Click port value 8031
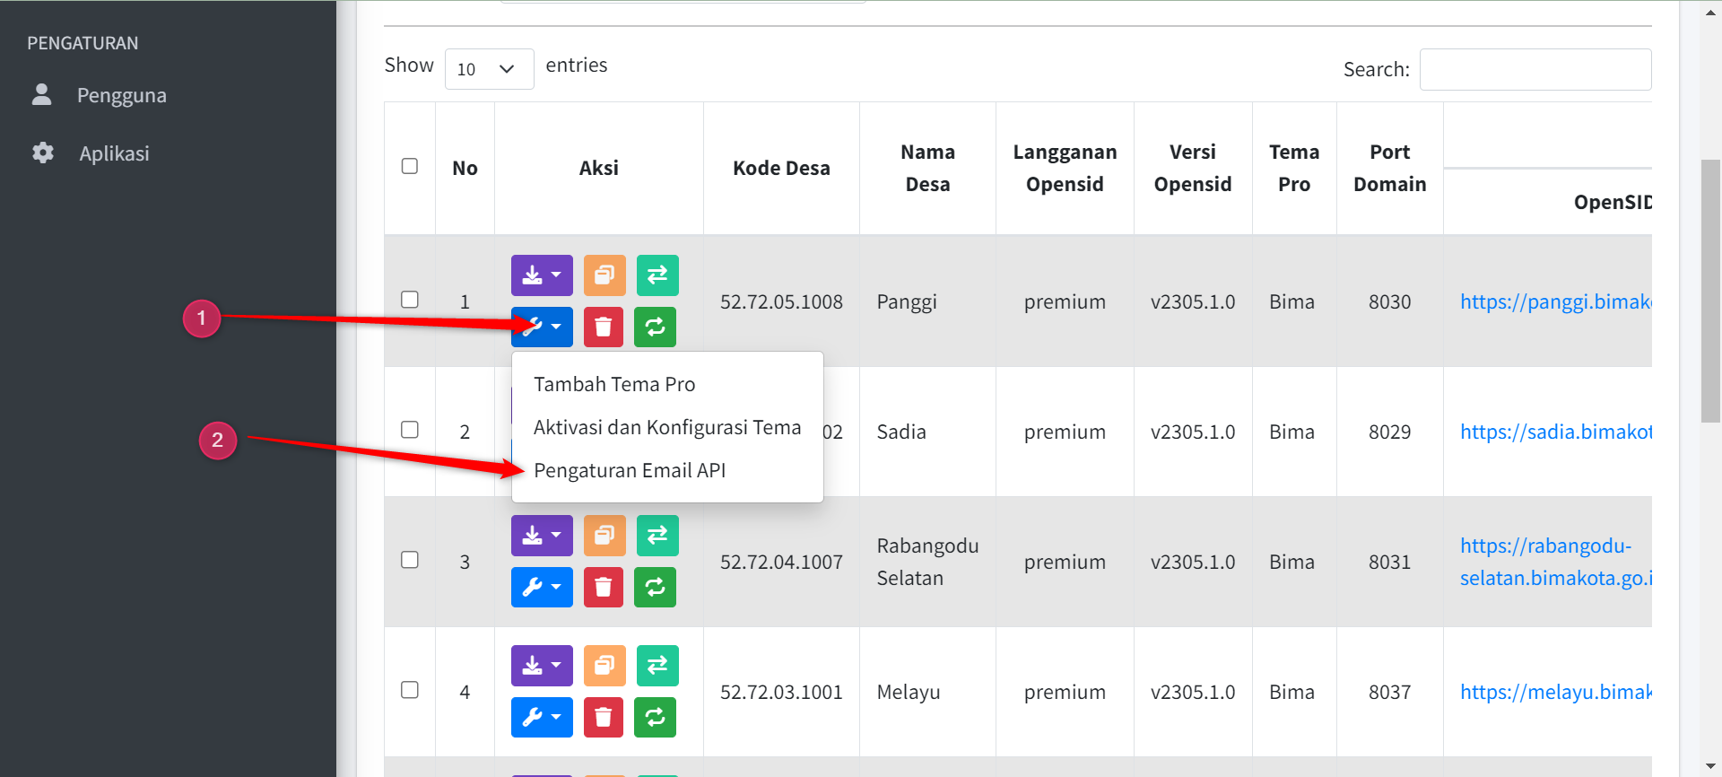Image resolution: width=1722 pixels, height=777 pixels. [x=1389, y=562]
